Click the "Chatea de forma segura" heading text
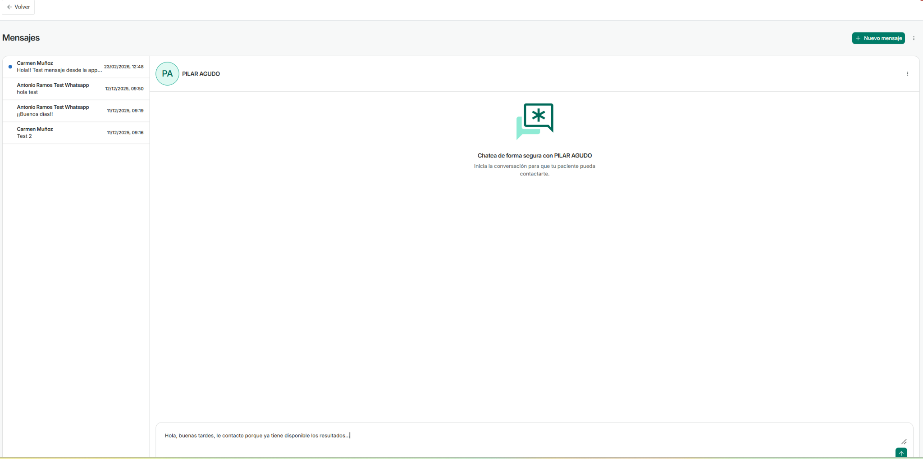 [x=535, y=156]
